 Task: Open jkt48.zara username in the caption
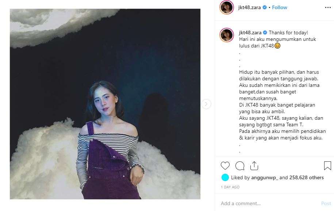(250, 32)
